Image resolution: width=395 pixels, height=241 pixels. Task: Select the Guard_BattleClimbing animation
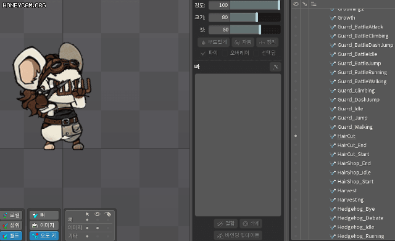coord(363,36)
